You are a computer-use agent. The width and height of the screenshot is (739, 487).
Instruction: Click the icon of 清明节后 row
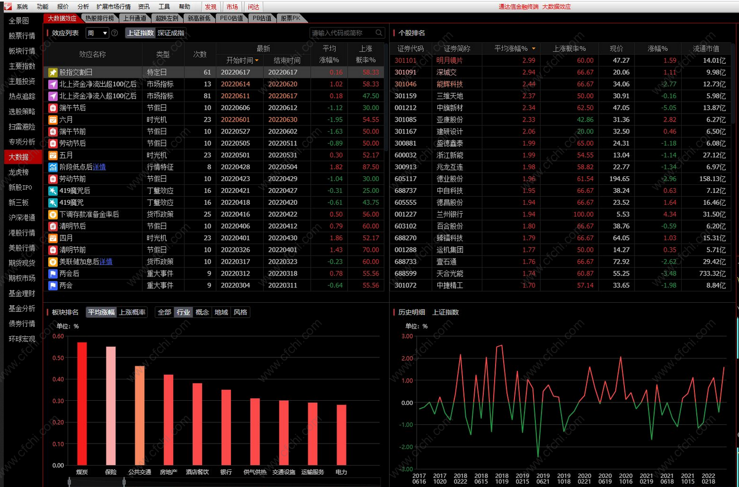(x=53, y=226)
